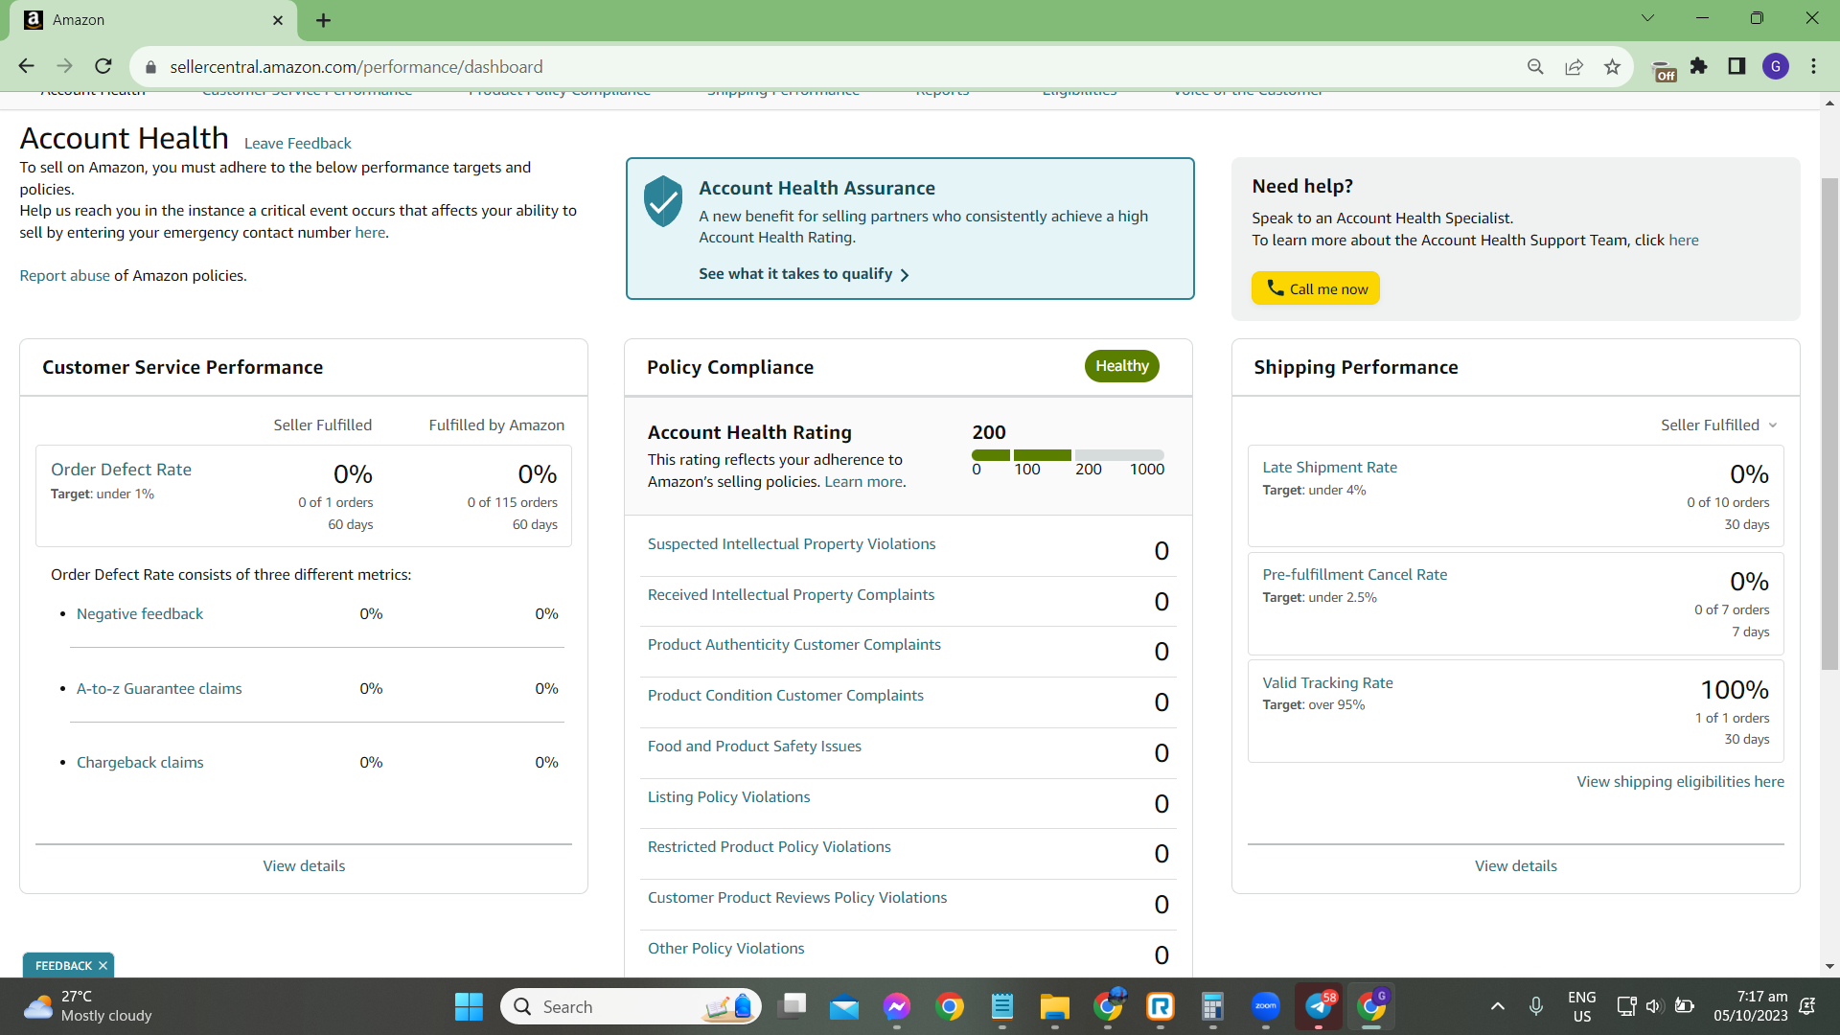Open Telegram with 58 unread badge
1840x1035 pixels.
click(1320, 1006)
